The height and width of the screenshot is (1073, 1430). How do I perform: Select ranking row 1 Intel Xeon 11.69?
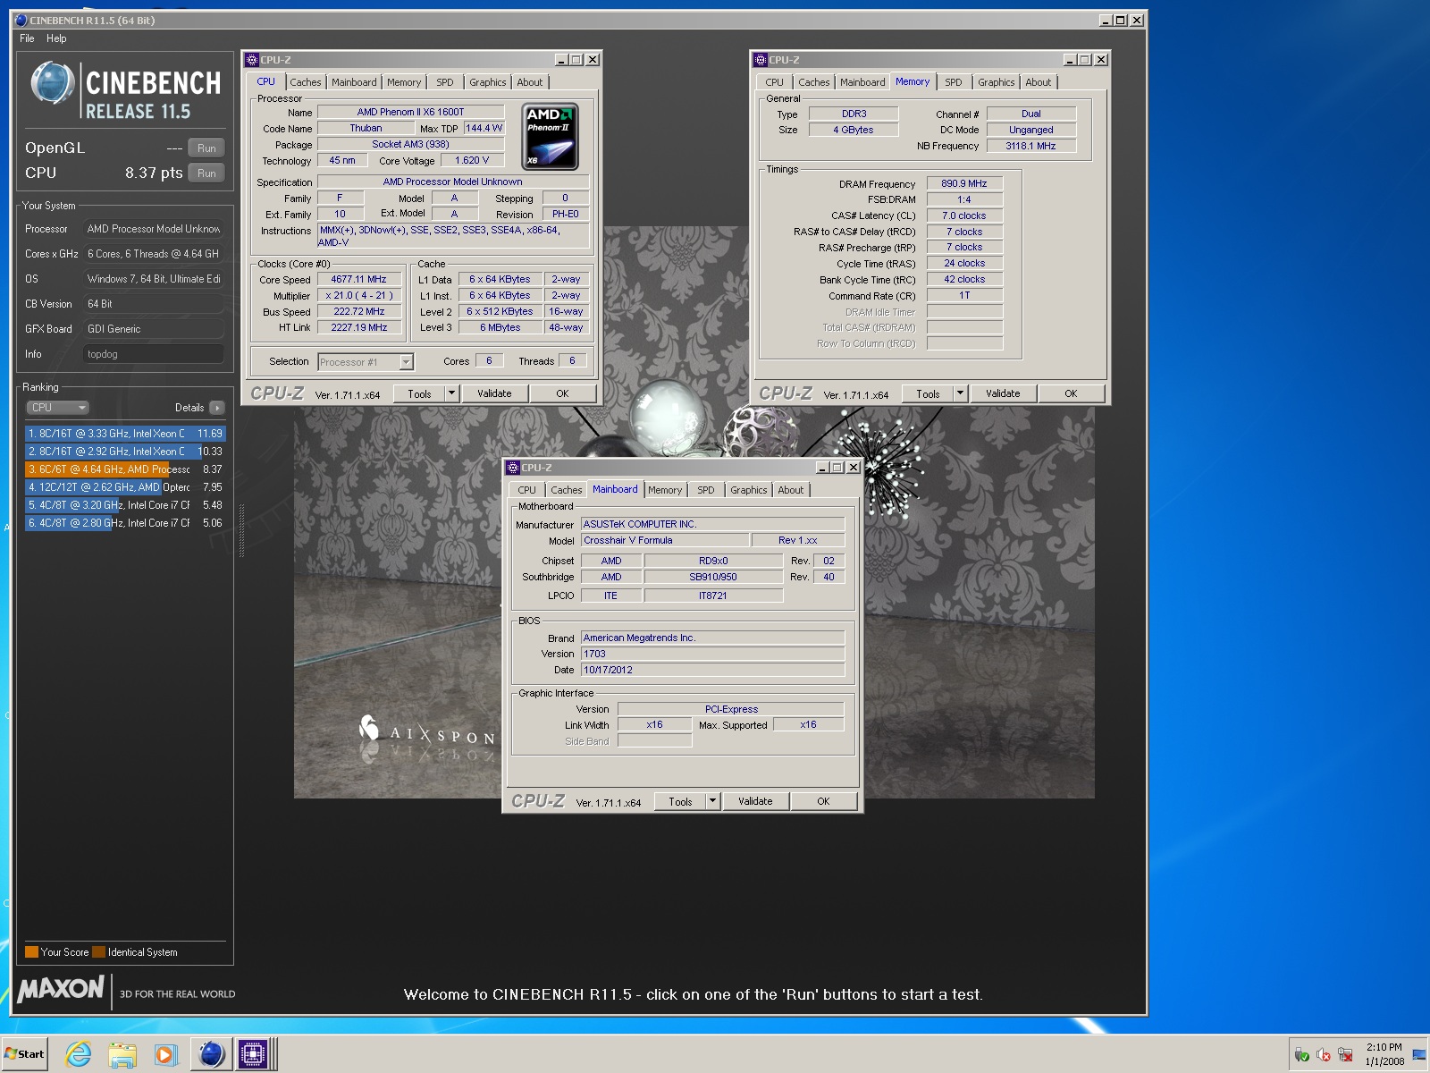pos(125,434)
